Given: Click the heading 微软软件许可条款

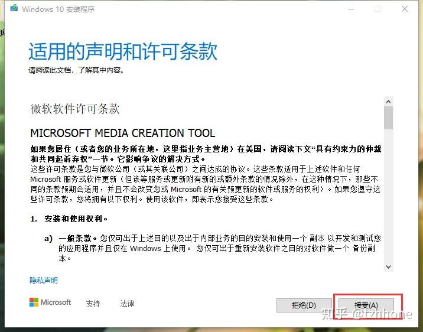Looking at the screenshot, I should tap(75, 109).
